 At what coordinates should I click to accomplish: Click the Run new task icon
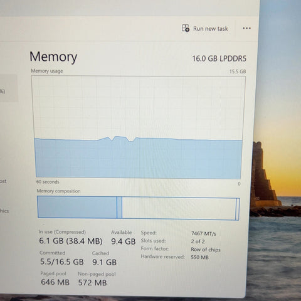pos(186,28)
